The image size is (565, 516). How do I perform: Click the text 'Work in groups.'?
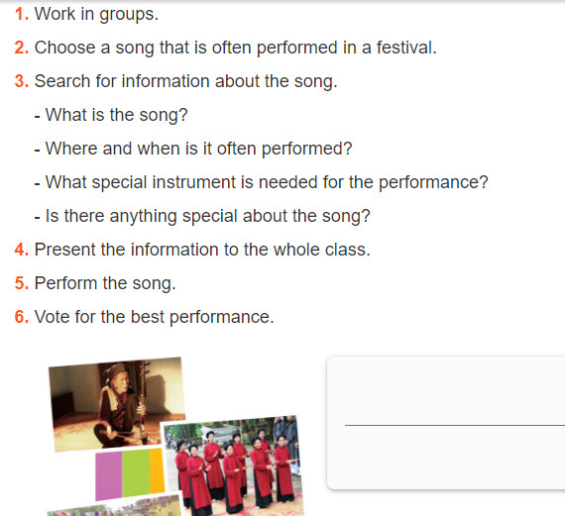pos(96,15)
